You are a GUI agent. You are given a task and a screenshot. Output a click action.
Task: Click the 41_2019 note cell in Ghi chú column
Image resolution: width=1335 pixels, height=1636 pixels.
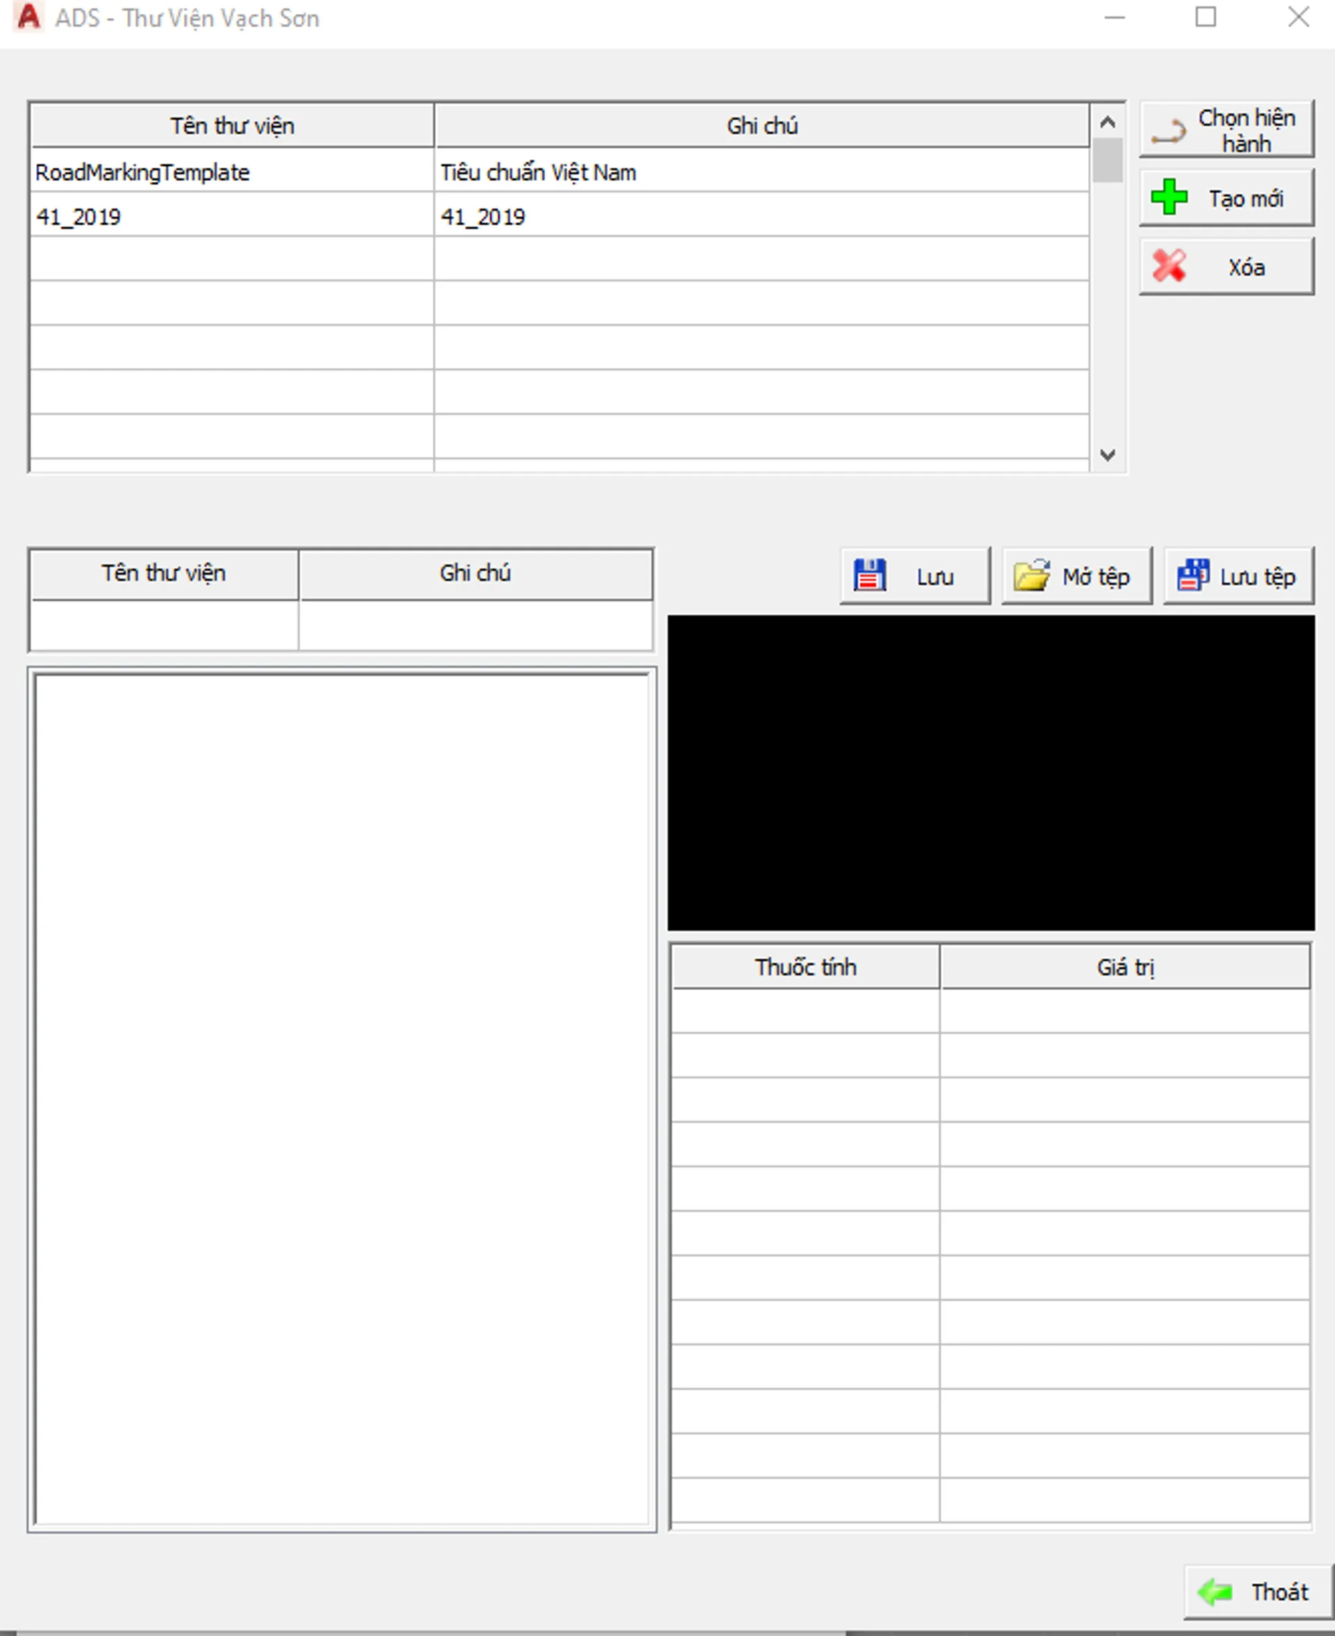[761, 216]
